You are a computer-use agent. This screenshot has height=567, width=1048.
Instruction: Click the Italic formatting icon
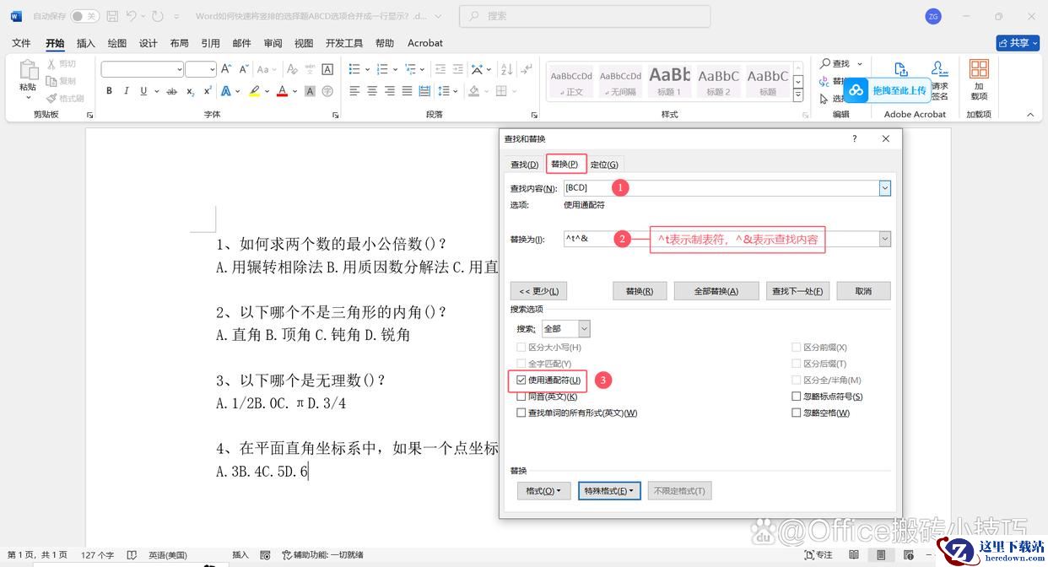coord(127,91)
